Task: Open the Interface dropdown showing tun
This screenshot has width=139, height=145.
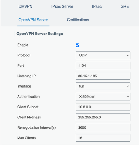Action: click(x=103, y=86)
